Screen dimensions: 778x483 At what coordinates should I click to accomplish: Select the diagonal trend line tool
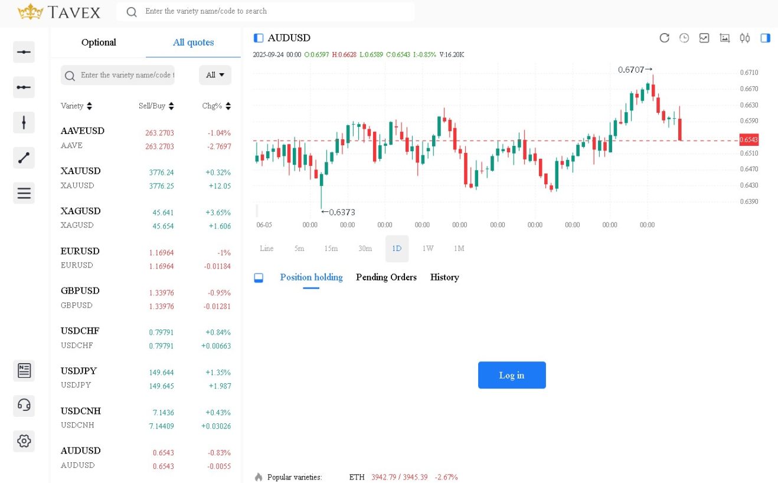coord(24,158)
